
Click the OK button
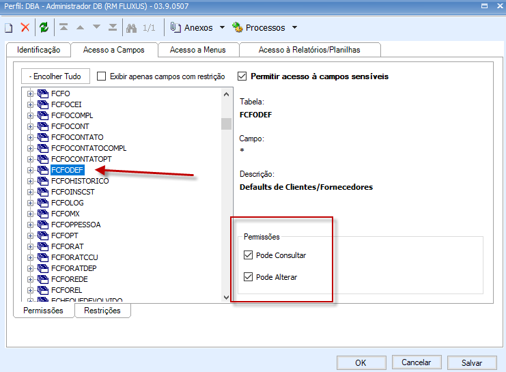click(361, 362)
